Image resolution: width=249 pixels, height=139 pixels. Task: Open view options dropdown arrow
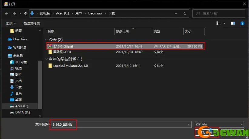coord(224,23)
